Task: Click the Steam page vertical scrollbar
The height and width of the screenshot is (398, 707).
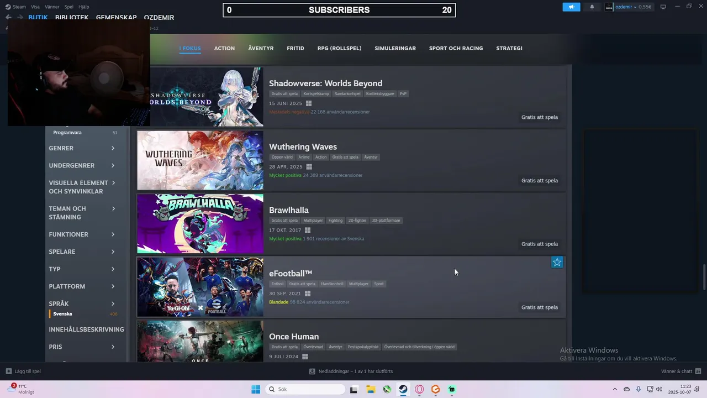Action: [x=704, y=276]
